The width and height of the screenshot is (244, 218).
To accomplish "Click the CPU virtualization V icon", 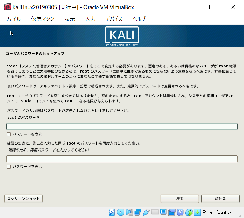I will 180,212.
